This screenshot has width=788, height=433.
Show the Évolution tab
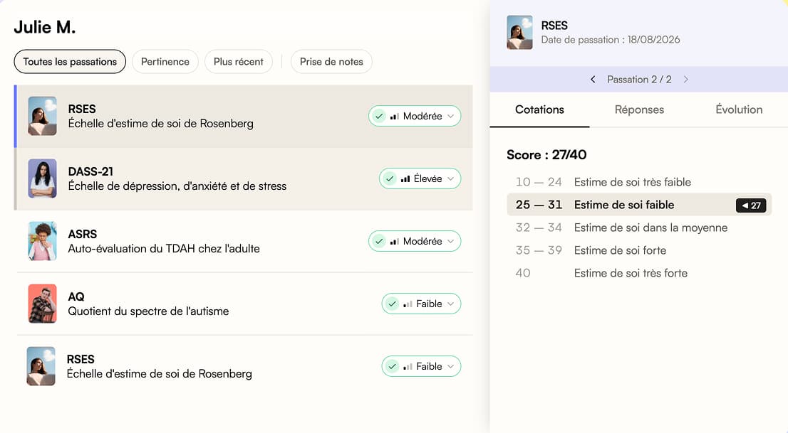coord(739,109)
